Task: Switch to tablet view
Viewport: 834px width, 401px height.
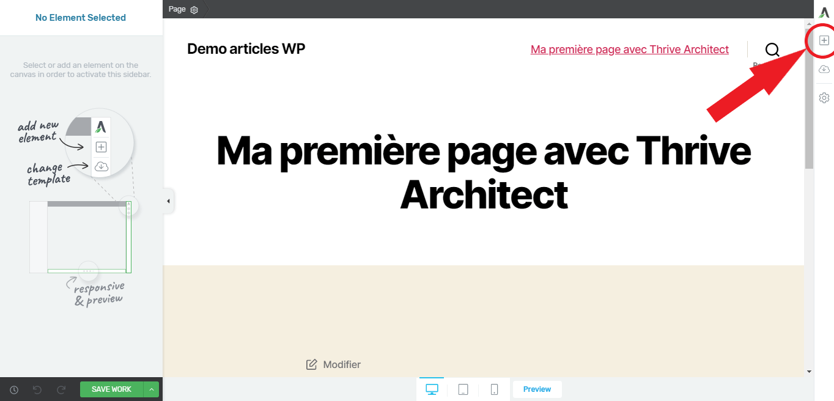Action: (463, 389)
